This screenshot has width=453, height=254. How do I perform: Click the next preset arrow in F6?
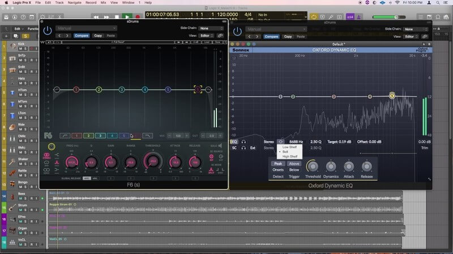point(67,36)
